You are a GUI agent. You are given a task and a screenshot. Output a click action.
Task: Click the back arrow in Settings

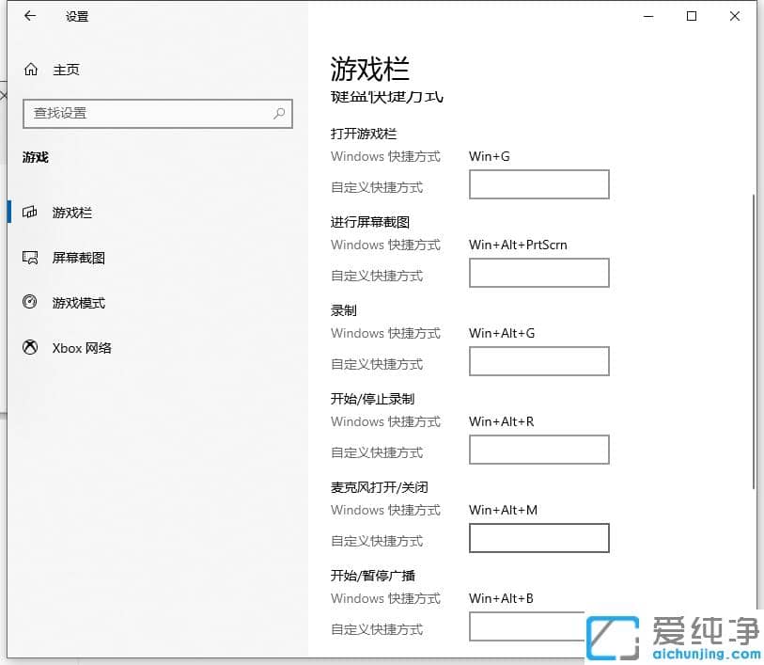click(28, 16)
